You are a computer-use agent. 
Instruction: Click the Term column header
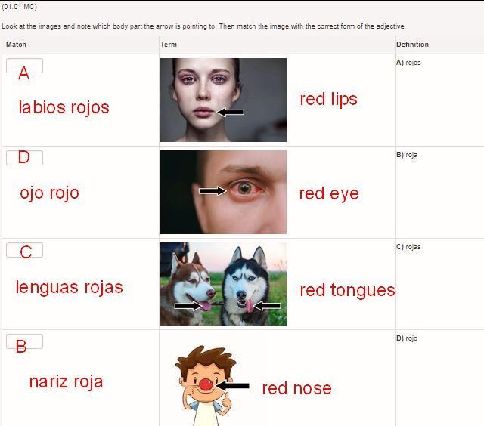(x=169, y=45)
